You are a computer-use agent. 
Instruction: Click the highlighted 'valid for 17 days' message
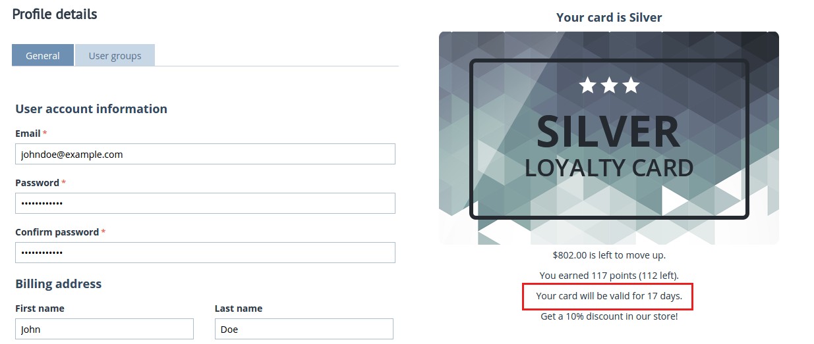click(608, 296)
